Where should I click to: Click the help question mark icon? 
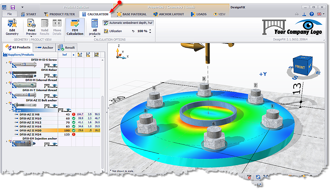tap(312, 14)
